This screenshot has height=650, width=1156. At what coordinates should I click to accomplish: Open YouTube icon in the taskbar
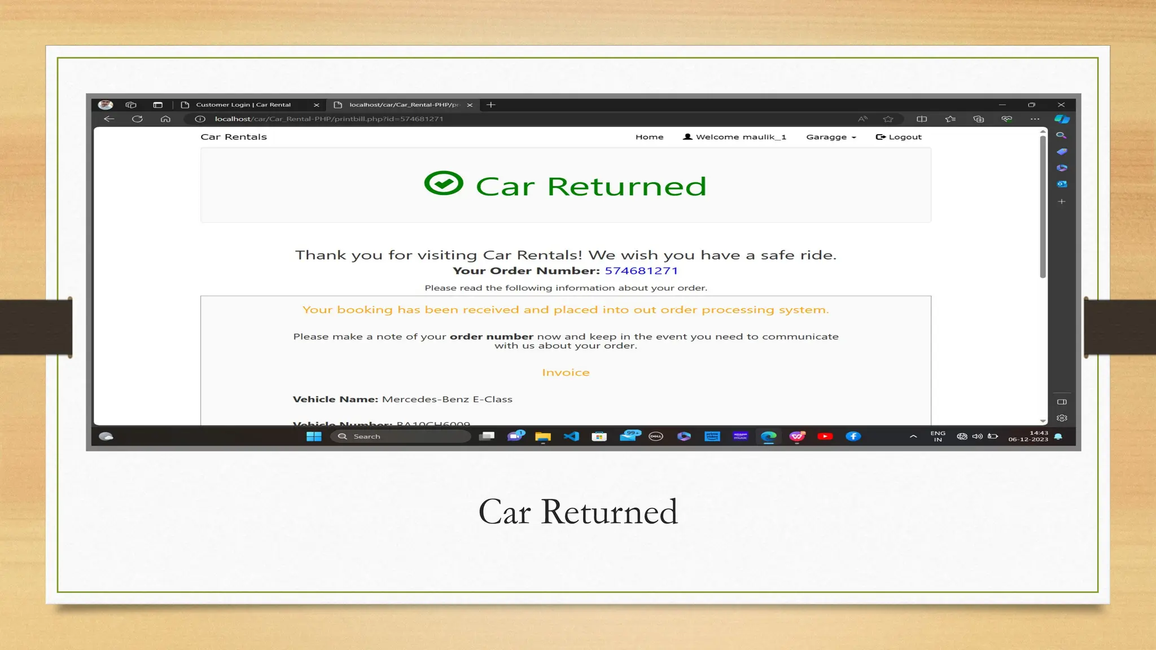pos(825,436)
